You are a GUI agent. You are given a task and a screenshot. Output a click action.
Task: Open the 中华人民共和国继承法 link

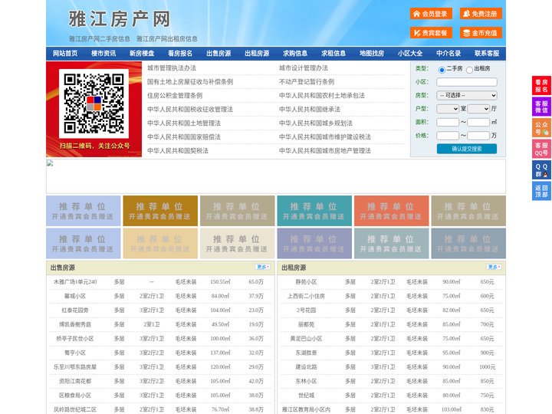coord(310,110)
